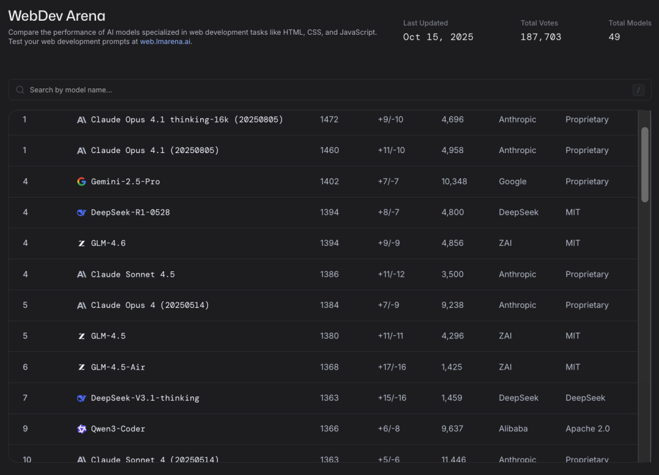Click the DeepSeek whale icon beside DeepSeek-R1-0528

(x=82, y=213)
